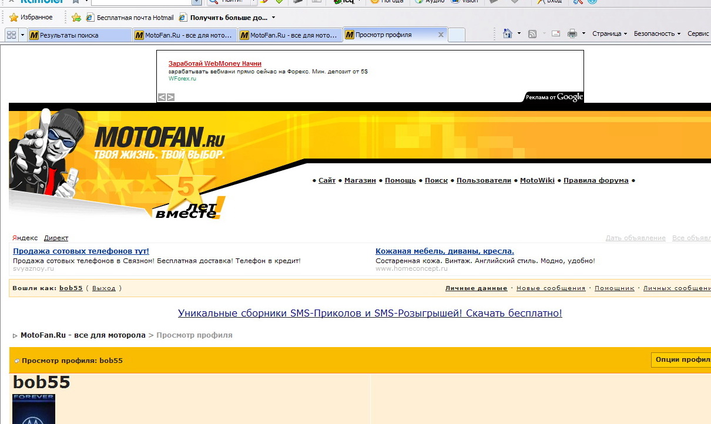Screen dimensions: 711x424
Task: Click the small icon before 'Просмотр профиля: bob55'
Action: coord(17,361)
